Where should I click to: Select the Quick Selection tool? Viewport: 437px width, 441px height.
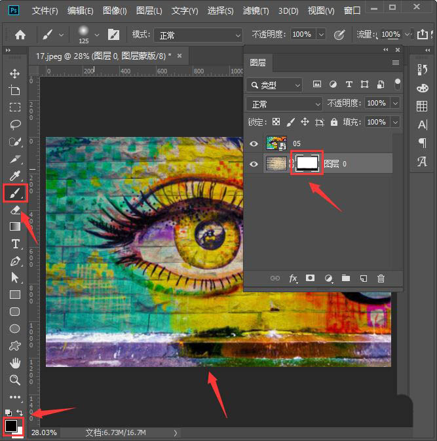(15, 142)
